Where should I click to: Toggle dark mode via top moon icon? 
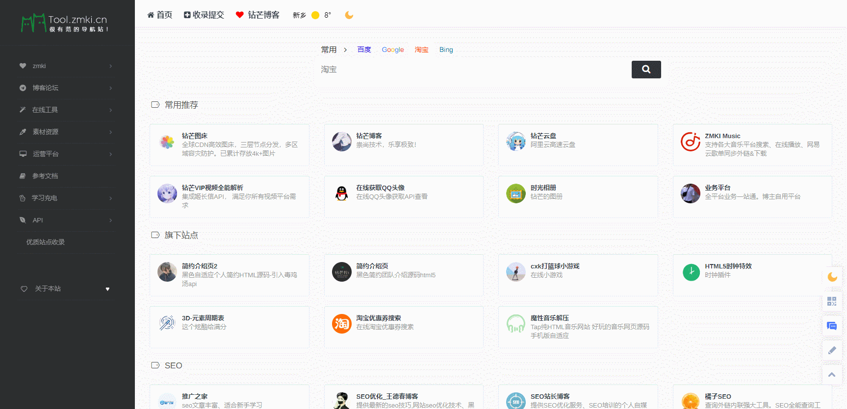coord(349,15)
